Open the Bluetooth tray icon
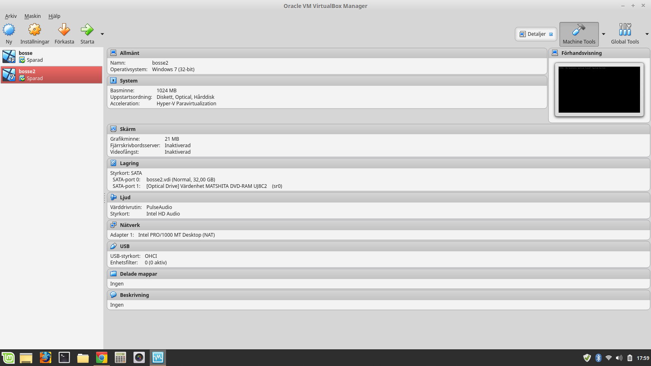The height and width of the screenshot is (366, 651). click(599, 358)
